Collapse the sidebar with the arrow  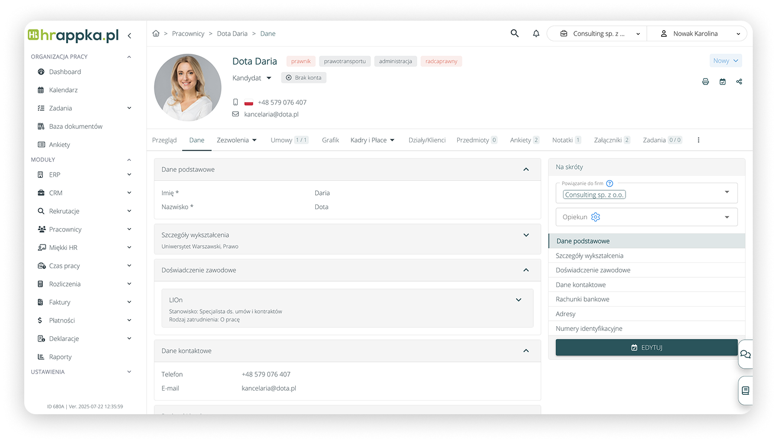pos(129,36)
